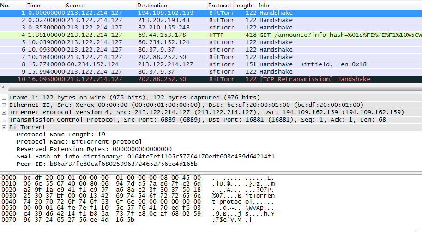The height and width of the screenshot is (234, 422).
Task: Select the Internet Protocol Version 4 line
Action: pos(206,112)
